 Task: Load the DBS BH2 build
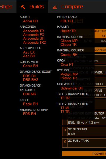(x=31, y=80)
